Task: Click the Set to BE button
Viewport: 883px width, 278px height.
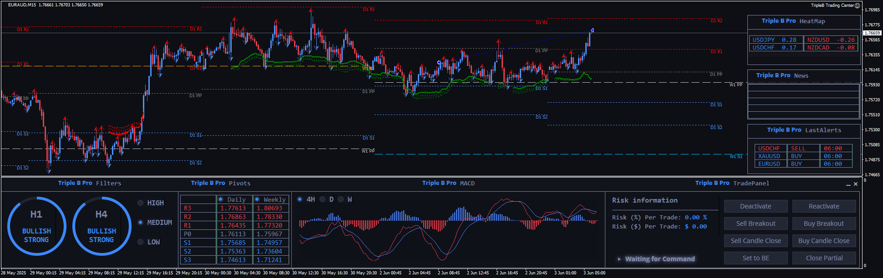Action: click(756, 258)
